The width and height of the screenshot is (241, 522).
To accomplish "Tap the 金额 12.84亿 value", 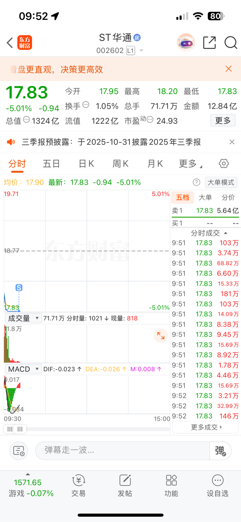I will 222,106.
